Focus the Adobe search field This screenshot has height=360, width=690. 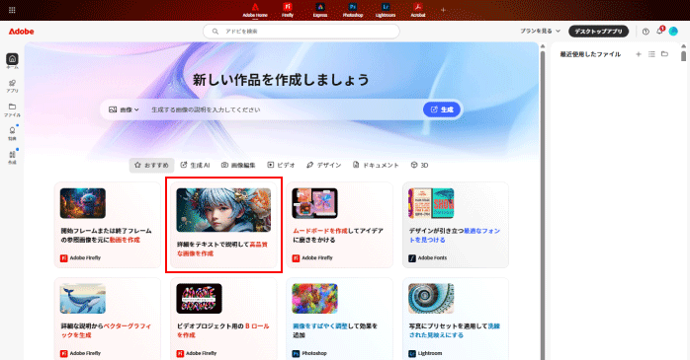301,32
